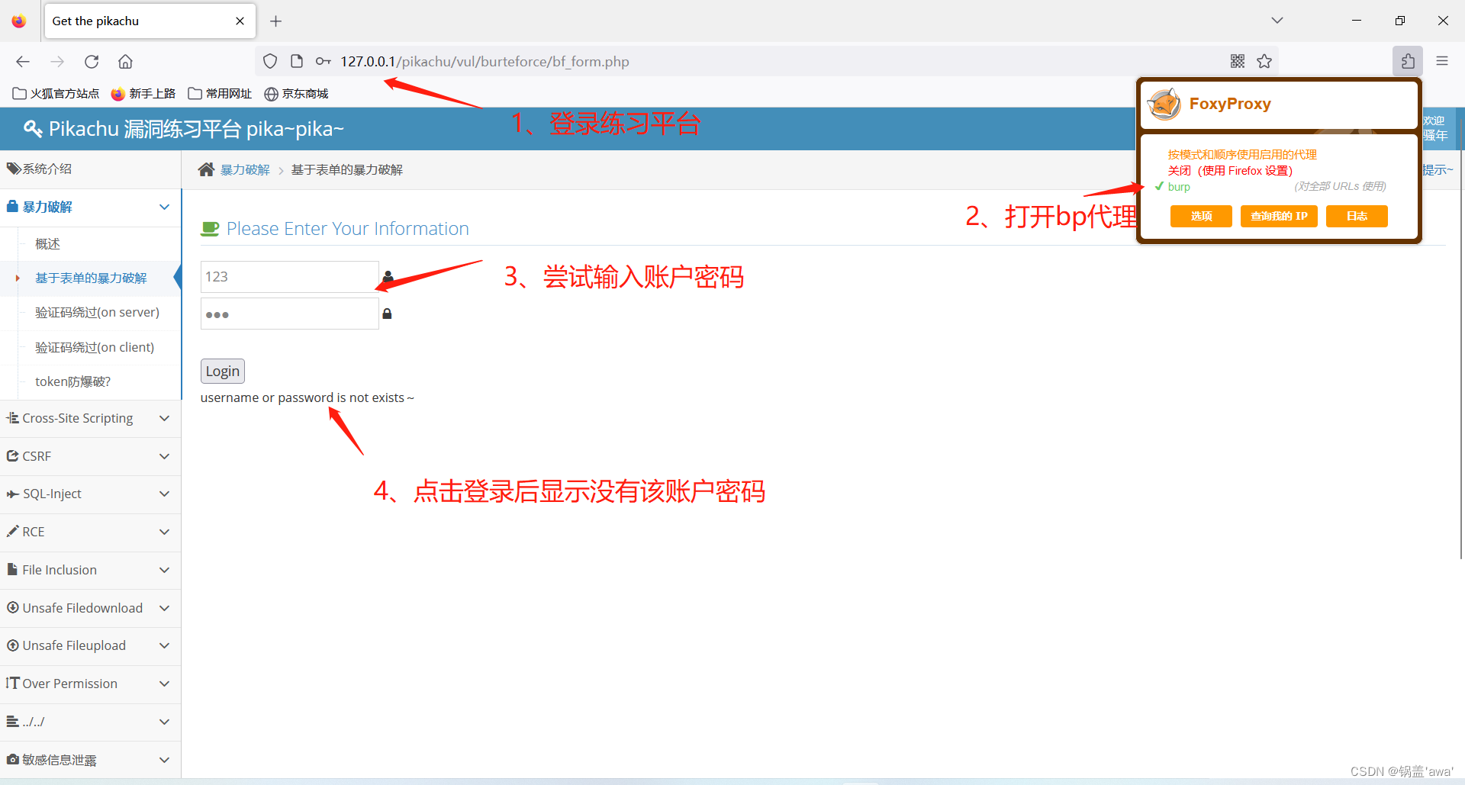Close the 'Get the pikachu' tab
The width and height of the screenshot is (1465, 785).
pyautogui.click(x=240, y=21)
